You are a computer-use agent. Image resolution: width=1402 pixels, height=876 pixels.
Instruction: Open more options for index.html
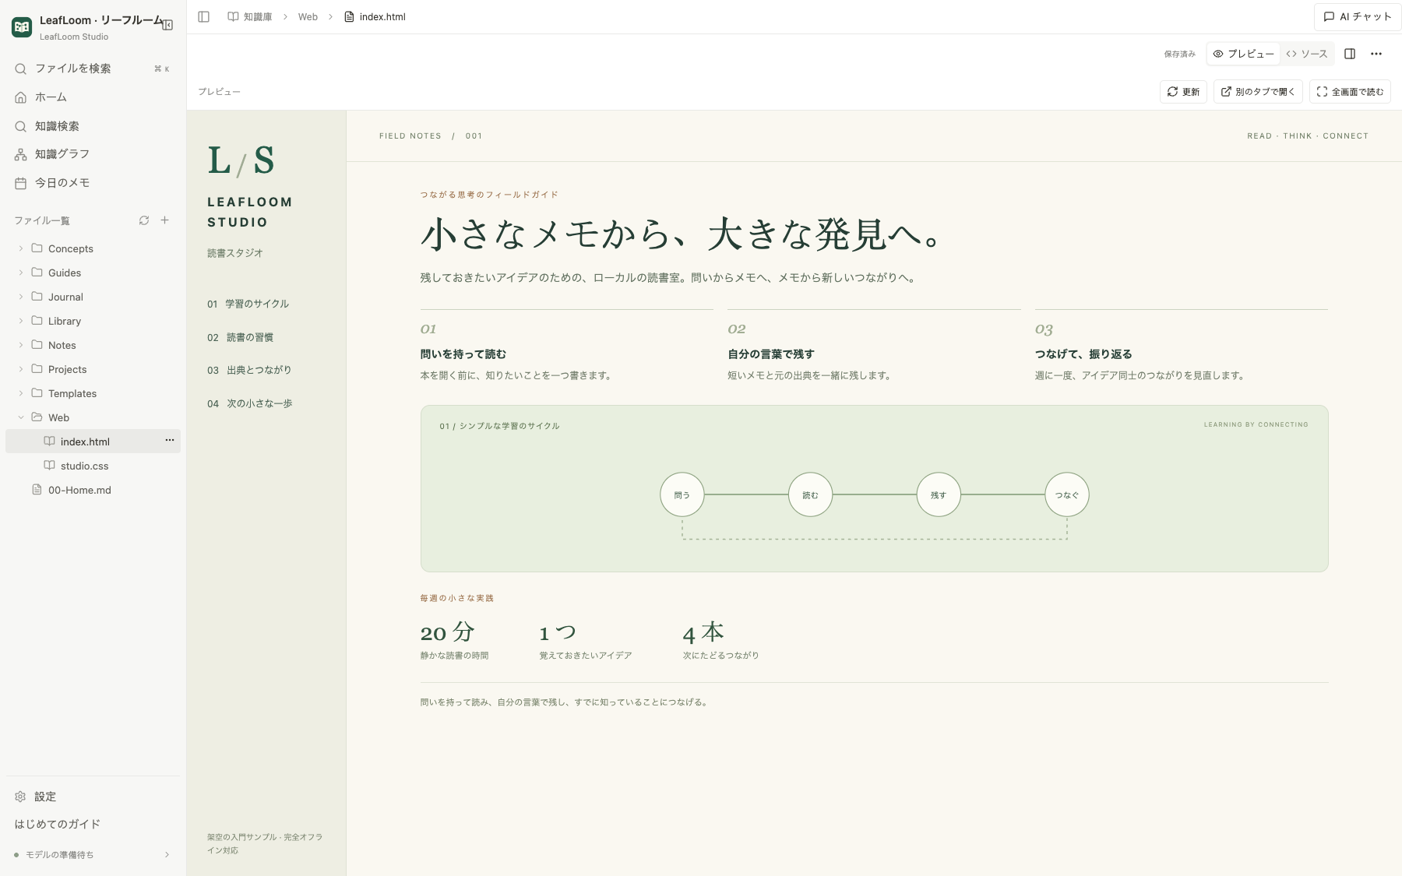pyautogui.click(x=170, y=441)
